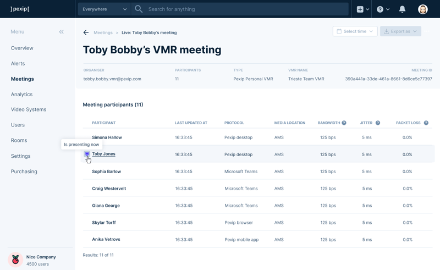The width and height of the screenshot is (440, 270).
Task: Click the presenting icon beside Toby Jones
Action: 87,154
